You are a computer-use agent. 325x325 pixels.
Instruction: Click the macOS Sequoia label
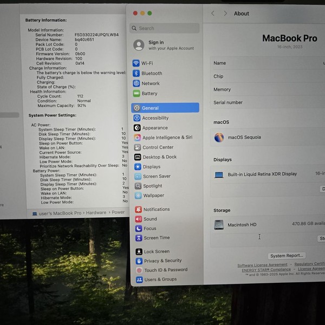click(244, 137)
